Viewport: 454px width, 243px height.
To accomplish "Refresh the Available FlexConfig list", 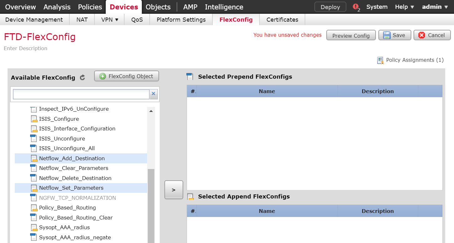I will [83, 77].
